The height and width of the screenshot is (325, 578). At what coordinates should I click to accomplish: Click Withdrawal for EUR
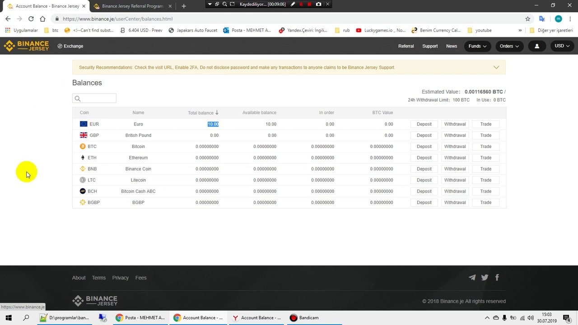[455, 124]
